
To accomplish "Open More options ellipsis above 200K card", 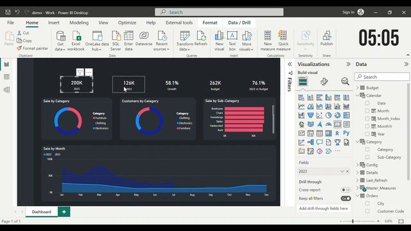I will coord(89,72).
